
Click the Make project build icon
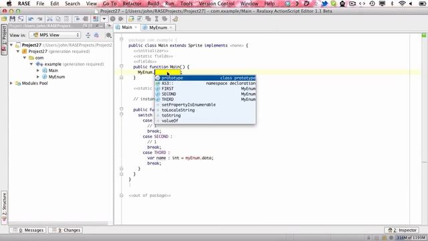point(96,19)
